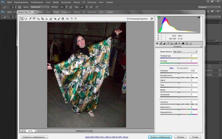The image size is (222, 139).
Task: Open workflow options link at bottom
Action: click(107, 137)
